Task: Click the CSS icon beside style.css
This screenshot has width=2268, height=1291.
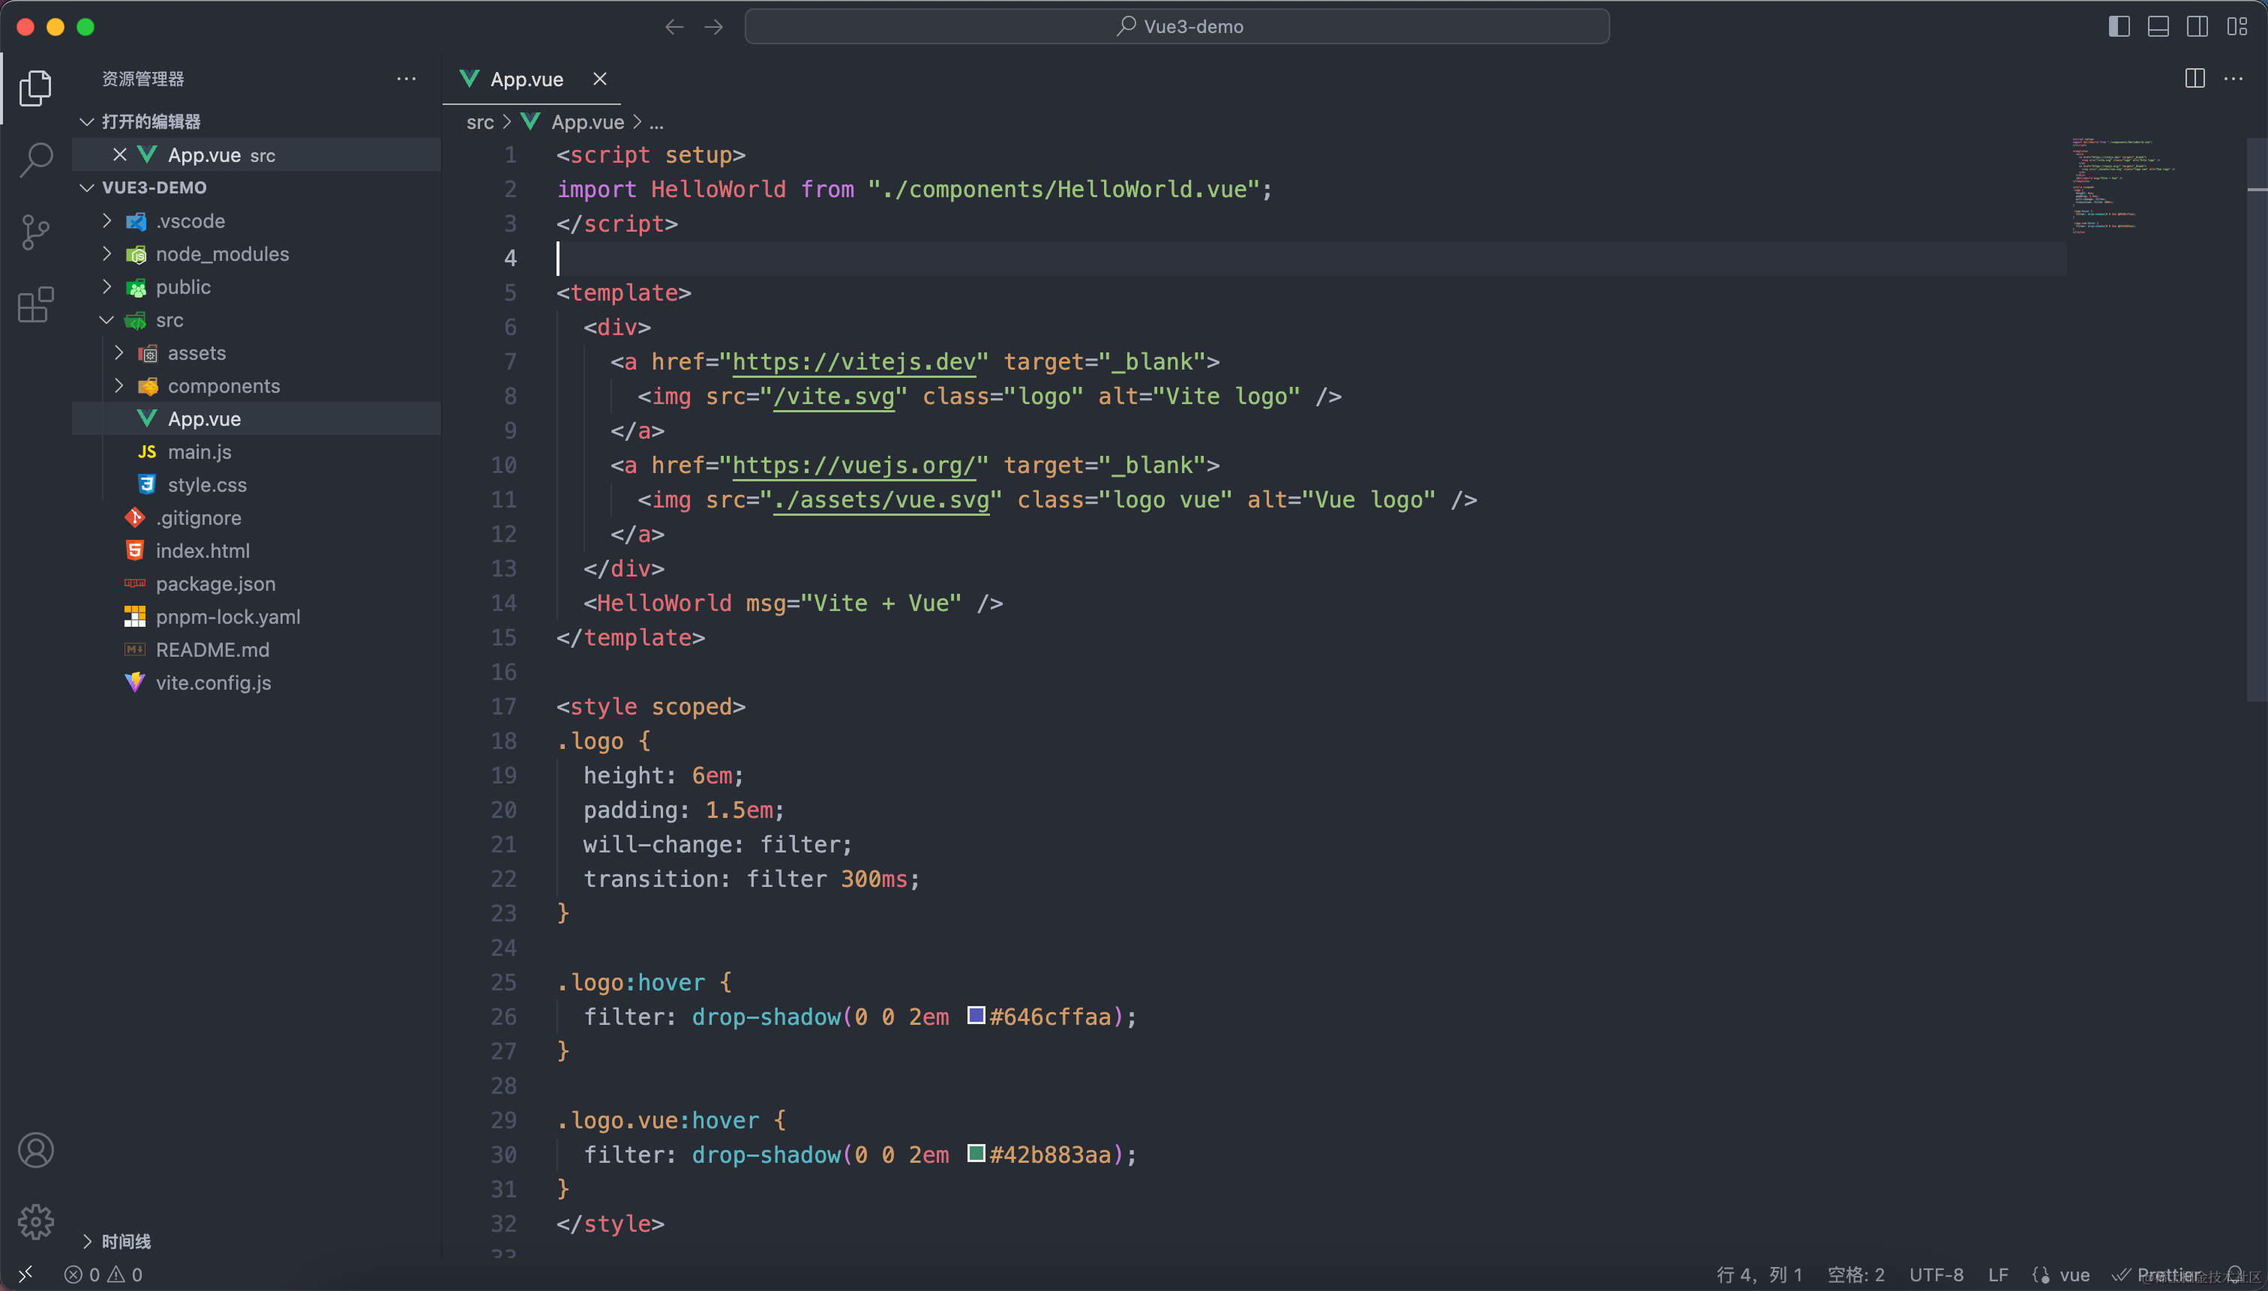Action: (x=147, y=485)
